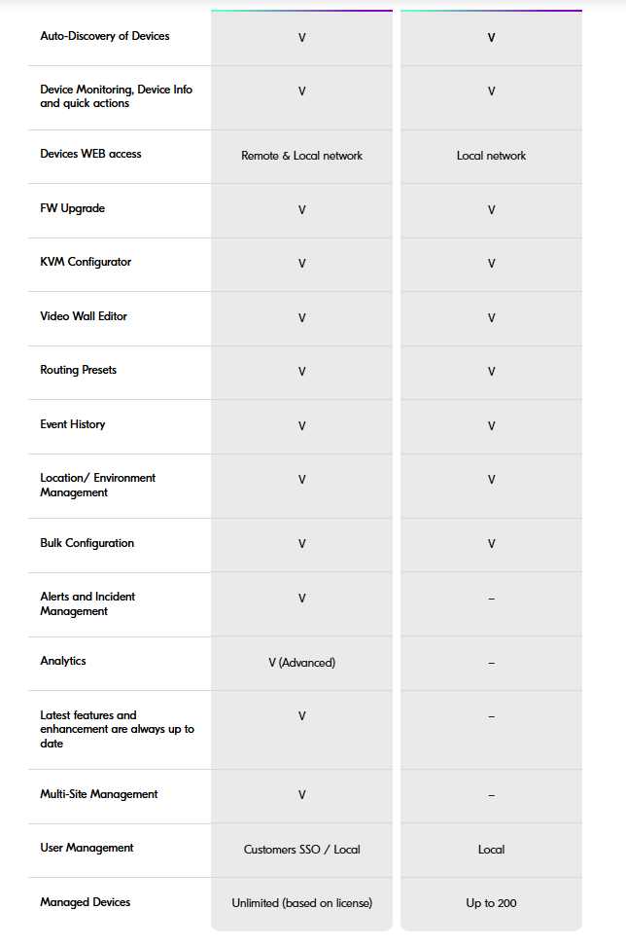This screenshot has width=626, height=946.
Task: Select the KVM Configurator row label
Action: pyautogui.click(x=86, y=262)
